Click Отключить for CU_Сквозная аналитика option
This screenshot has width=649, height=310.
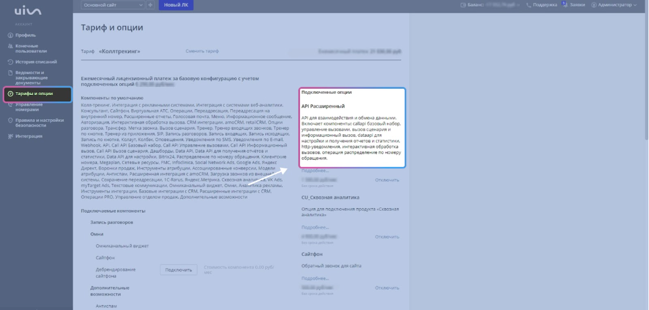tap(387, 237)
